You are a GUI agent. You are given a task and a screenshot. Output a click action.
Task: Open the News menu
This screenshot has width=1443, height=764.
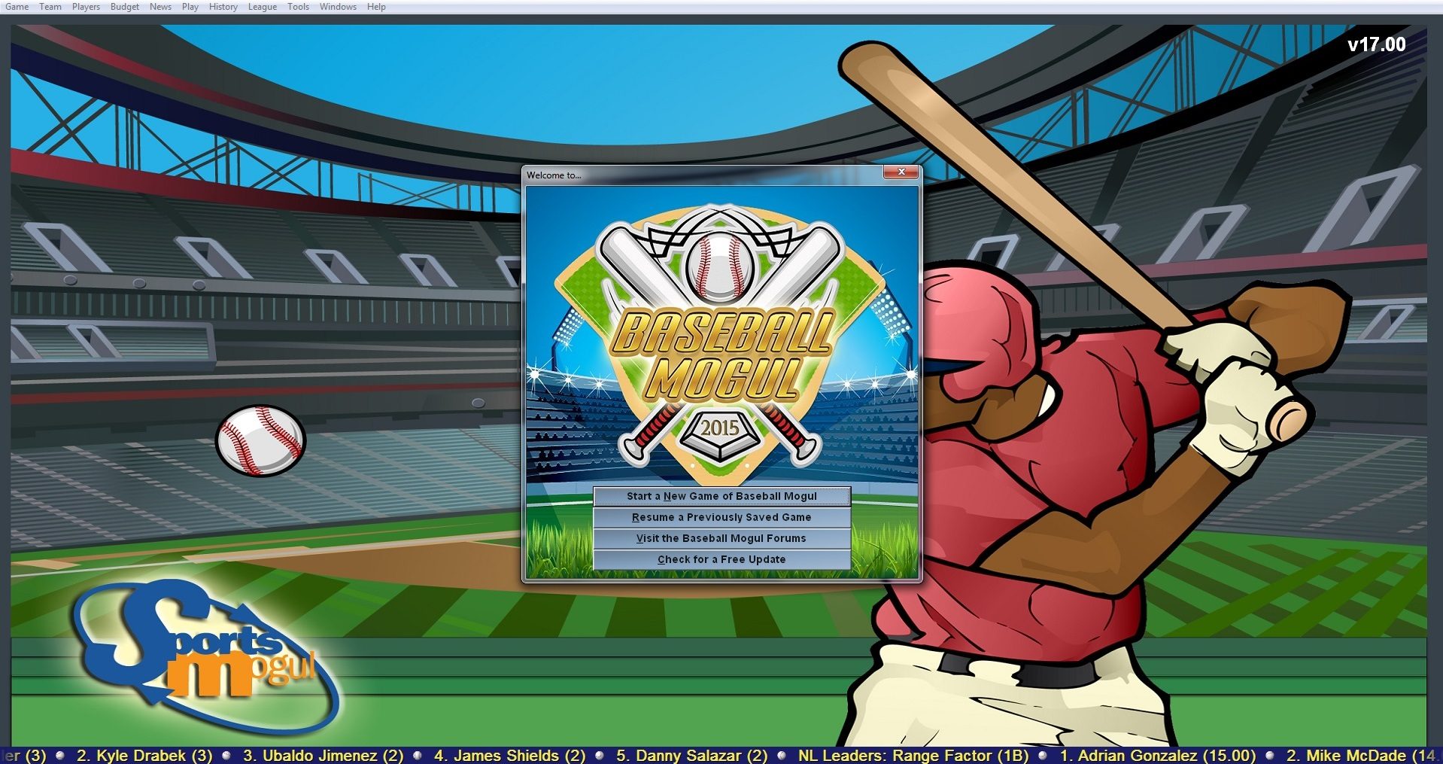(x=160, y=7)
